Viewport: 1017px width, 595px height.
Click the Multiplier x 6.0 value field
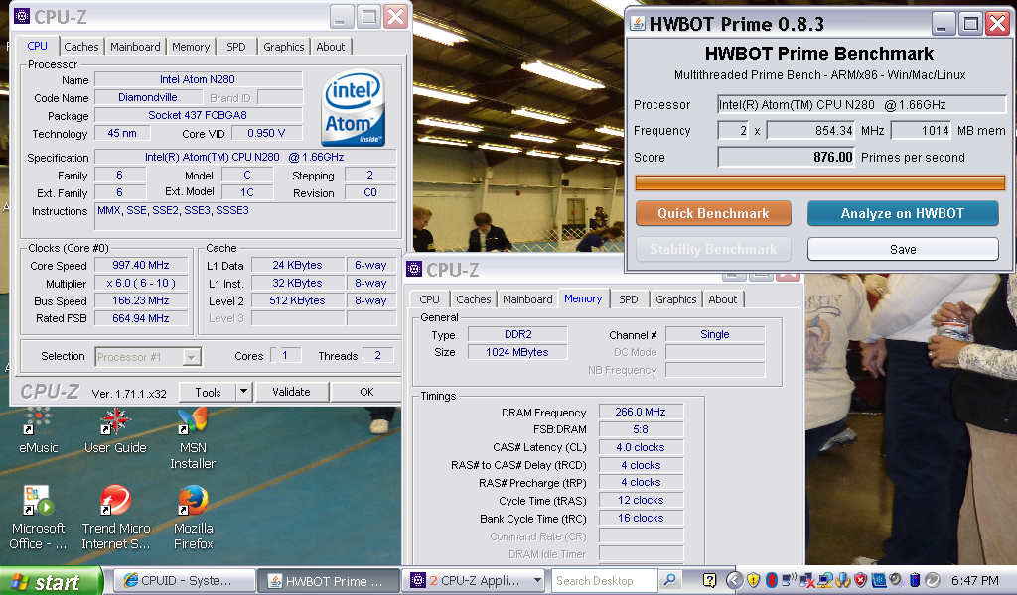coord(141,283)
